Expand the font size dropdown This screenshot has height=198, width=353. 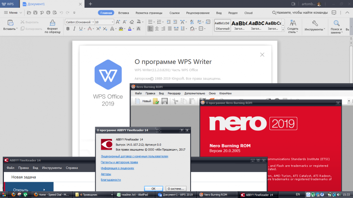[x=113, y=22]
